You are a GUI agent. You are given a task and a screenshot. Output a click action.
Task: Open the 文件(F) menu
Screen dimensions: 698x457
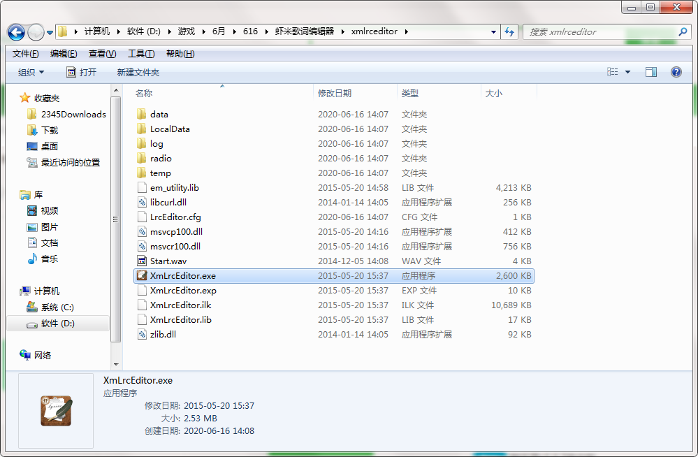(x=26, y=54)
